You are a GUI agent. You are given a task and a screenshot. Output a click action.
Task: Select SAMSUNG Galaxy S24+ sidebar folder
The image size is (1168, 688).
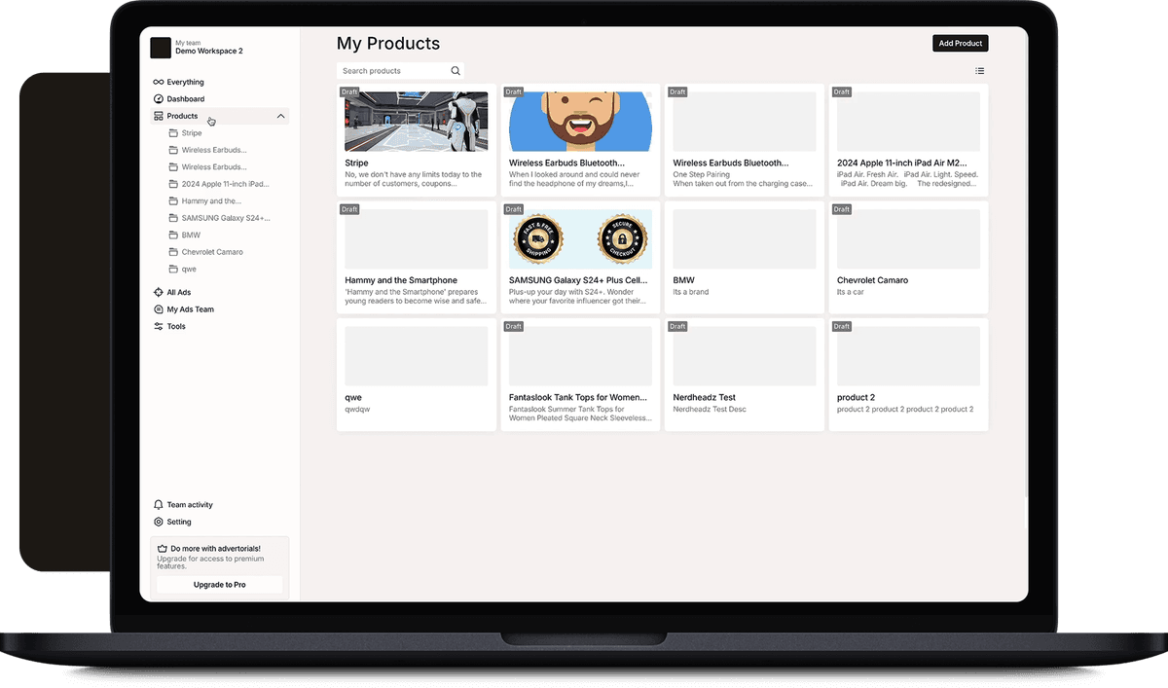tap(225, 218)
